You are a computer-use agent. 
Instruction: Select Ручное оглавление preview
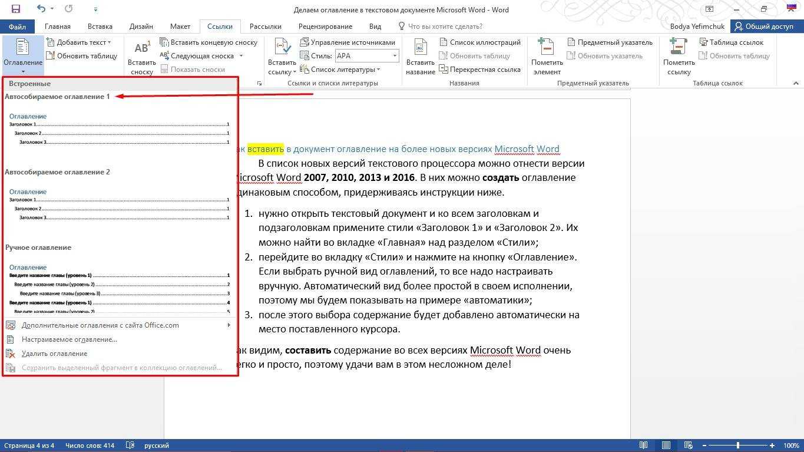point(119,288)
